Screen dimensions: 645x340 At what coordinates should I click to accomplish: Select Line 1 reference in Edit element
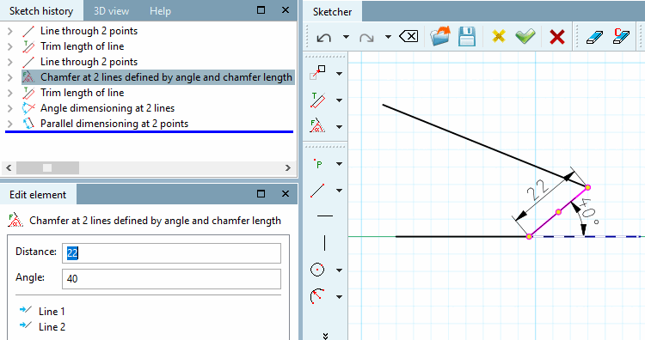[52, 312]
